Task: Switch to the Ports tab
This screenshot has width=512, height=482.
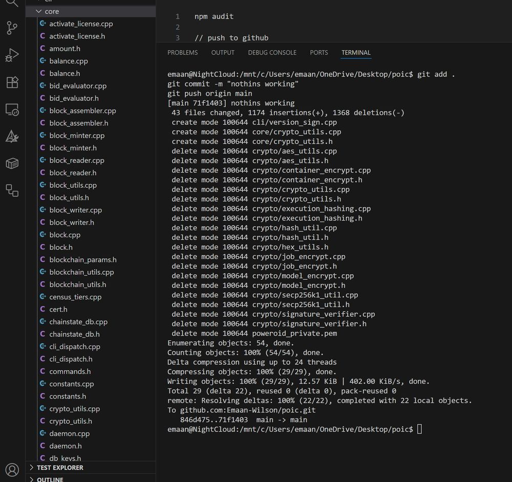Action: [318, 53]
